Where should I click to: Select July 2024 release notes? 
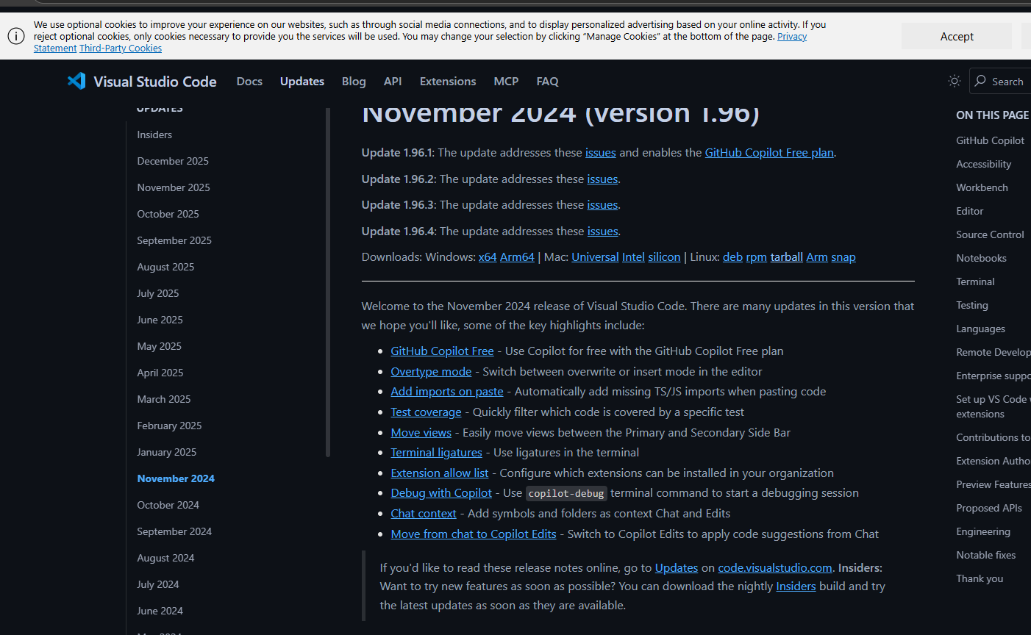158,584
